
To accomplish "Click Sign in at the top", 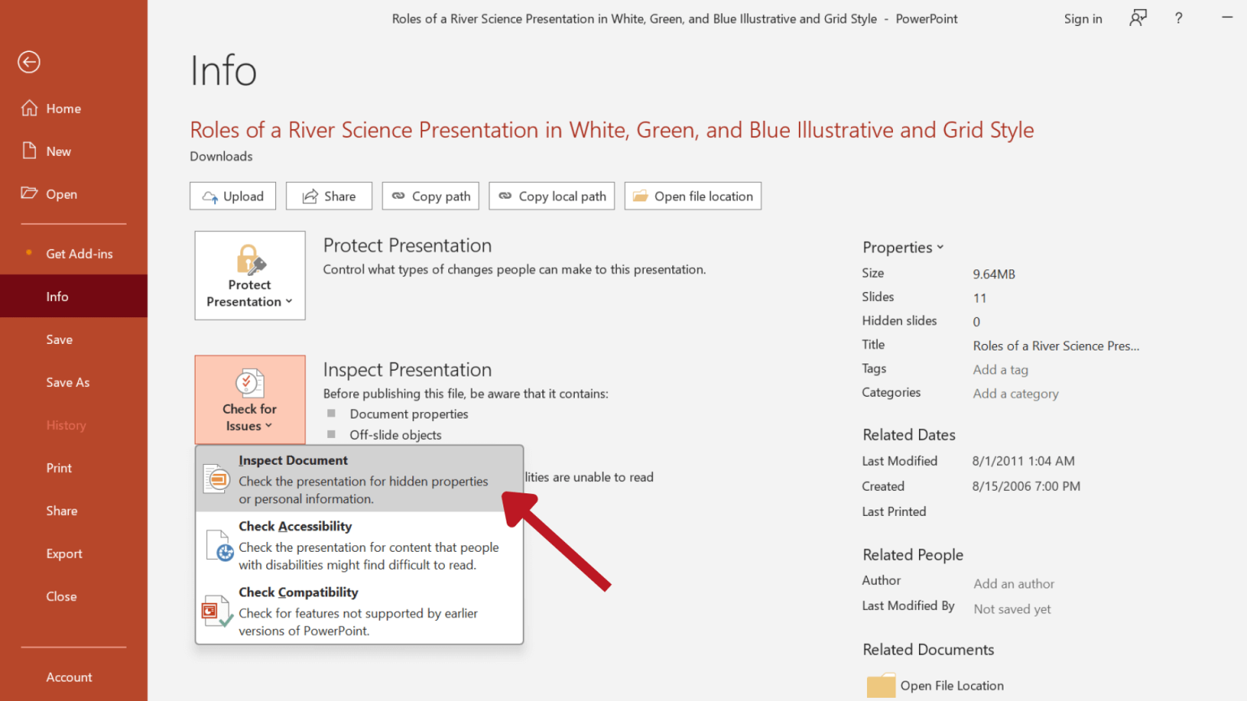I will point(1083,18).
